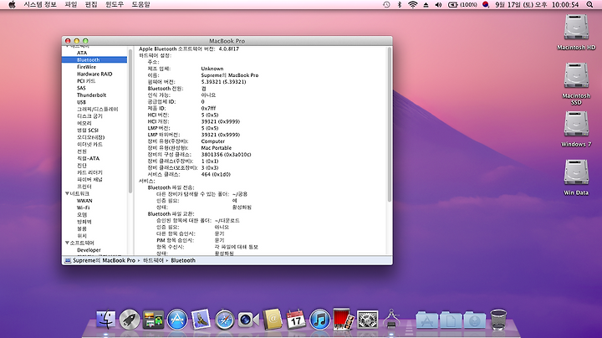Open the Downloads folder stack in Dock
602x338 pixels.
point(475,320)
